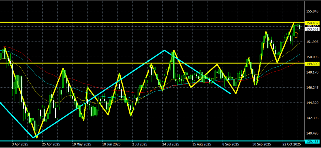Viewport: 321px width, 148px height.
Task: Select the 149.300 yellow price label
Action: [312, 63]
